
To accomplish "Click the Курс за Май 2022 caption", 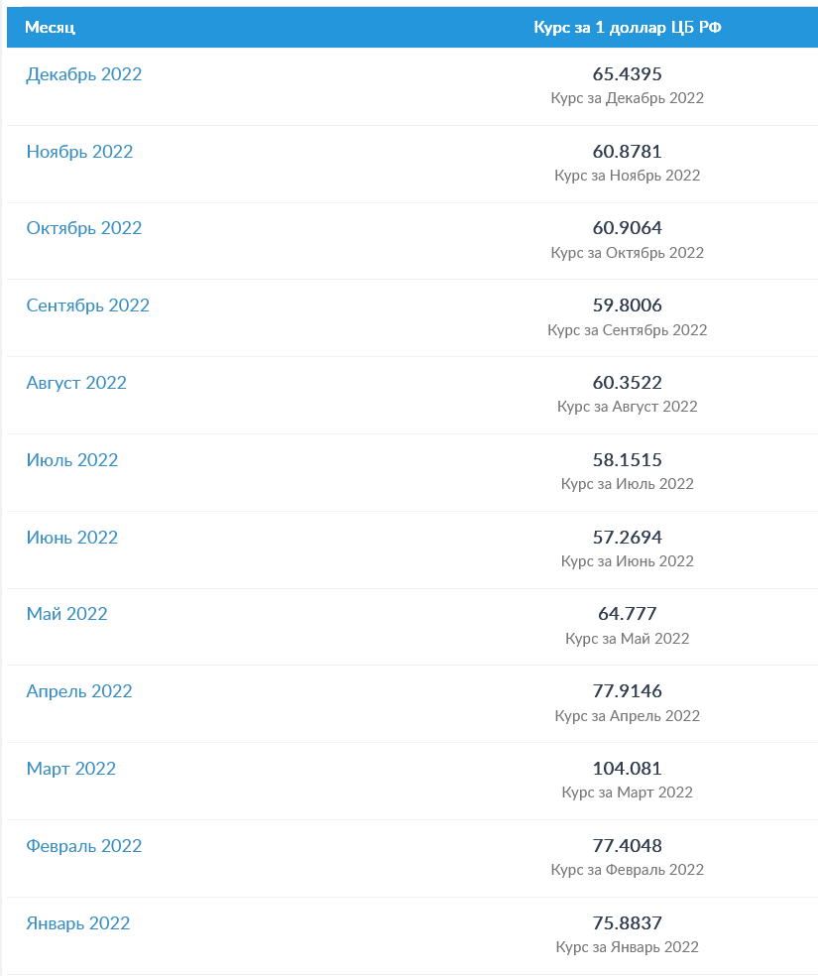I will pos(627,639).
